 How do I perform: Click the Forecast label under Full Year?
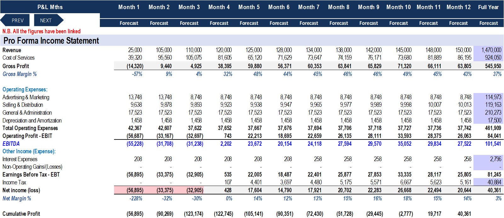[489, 23]
